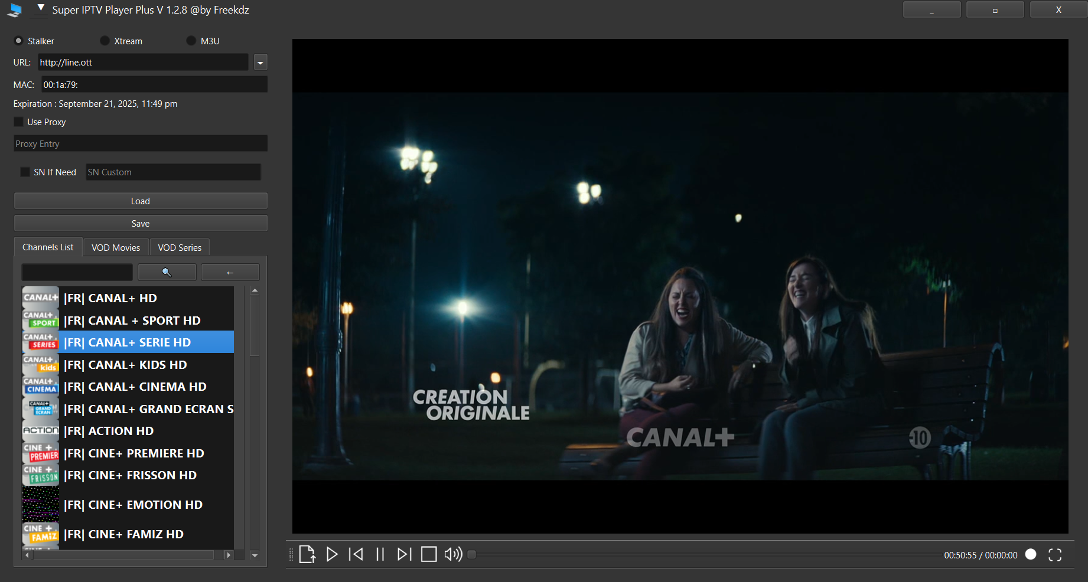Click the channel list vertical scrollbar thumb
Screen dimensions: 1088x582
click(x=255, y=325)
